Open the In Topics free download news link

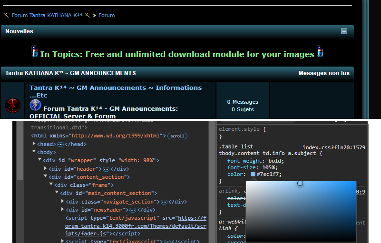[x=177, y=54]
